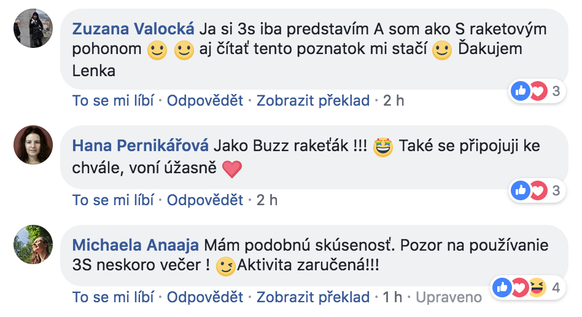Click the '1 h' timestamp on Michaela's comment
582x317 pixels.
(x=393, y=297)
